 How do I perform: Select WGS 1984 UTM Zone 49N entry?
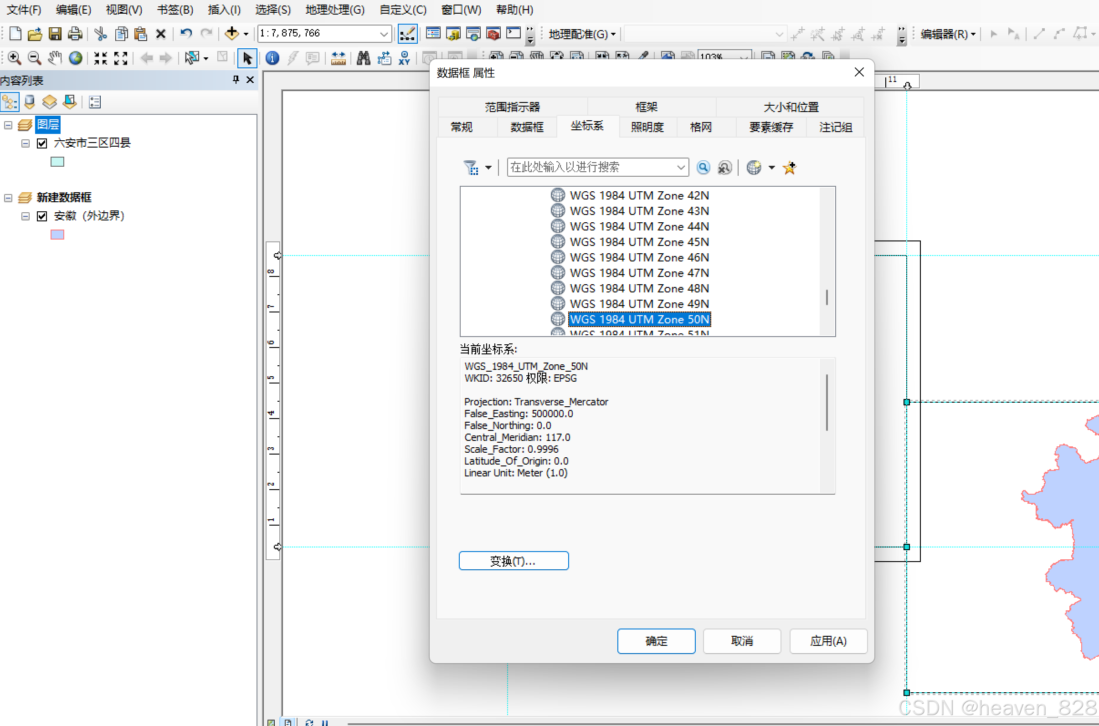pyautogui.click(x=639, y=304)
